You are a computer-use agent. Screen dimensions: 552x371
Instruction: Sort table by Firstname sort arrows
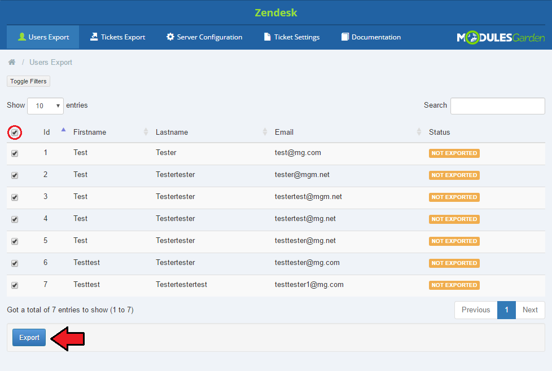[x=146, y=132]
